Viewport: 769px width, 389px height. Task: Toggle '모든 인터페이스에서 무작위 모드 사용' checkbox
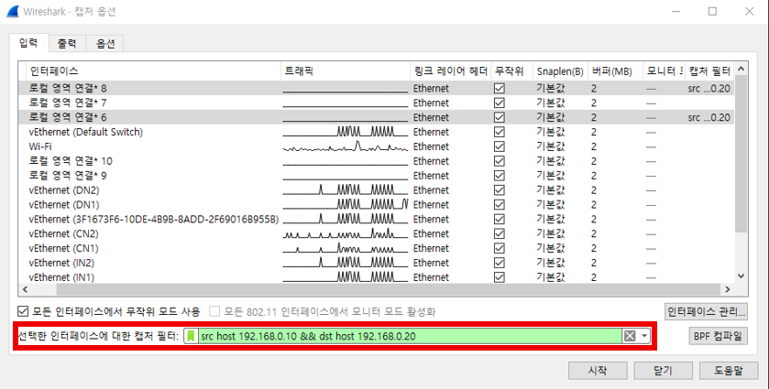[25, 312]
